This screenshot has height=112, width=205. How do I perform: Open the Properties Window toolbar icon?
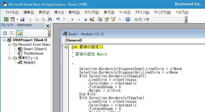click(x=107, y=19)
